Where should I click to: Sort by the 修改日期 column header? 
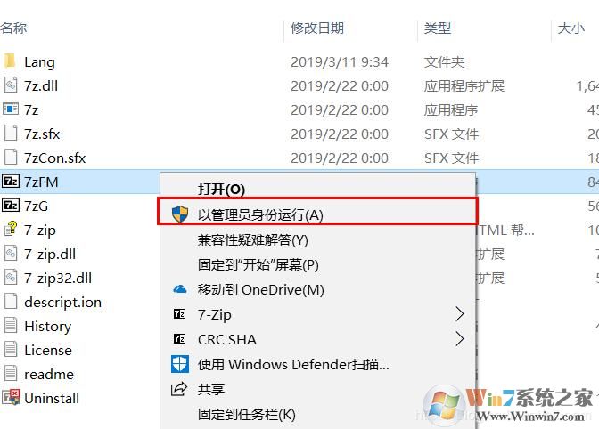click(317, 28)
